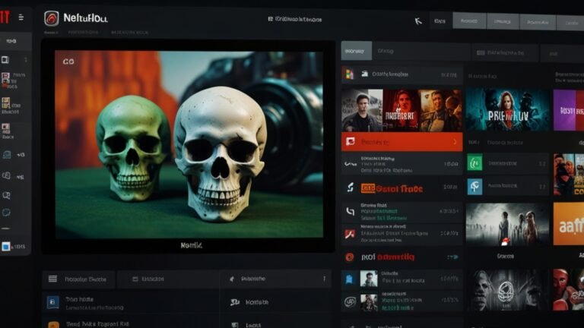Click the skull video preview

point(189,144)
